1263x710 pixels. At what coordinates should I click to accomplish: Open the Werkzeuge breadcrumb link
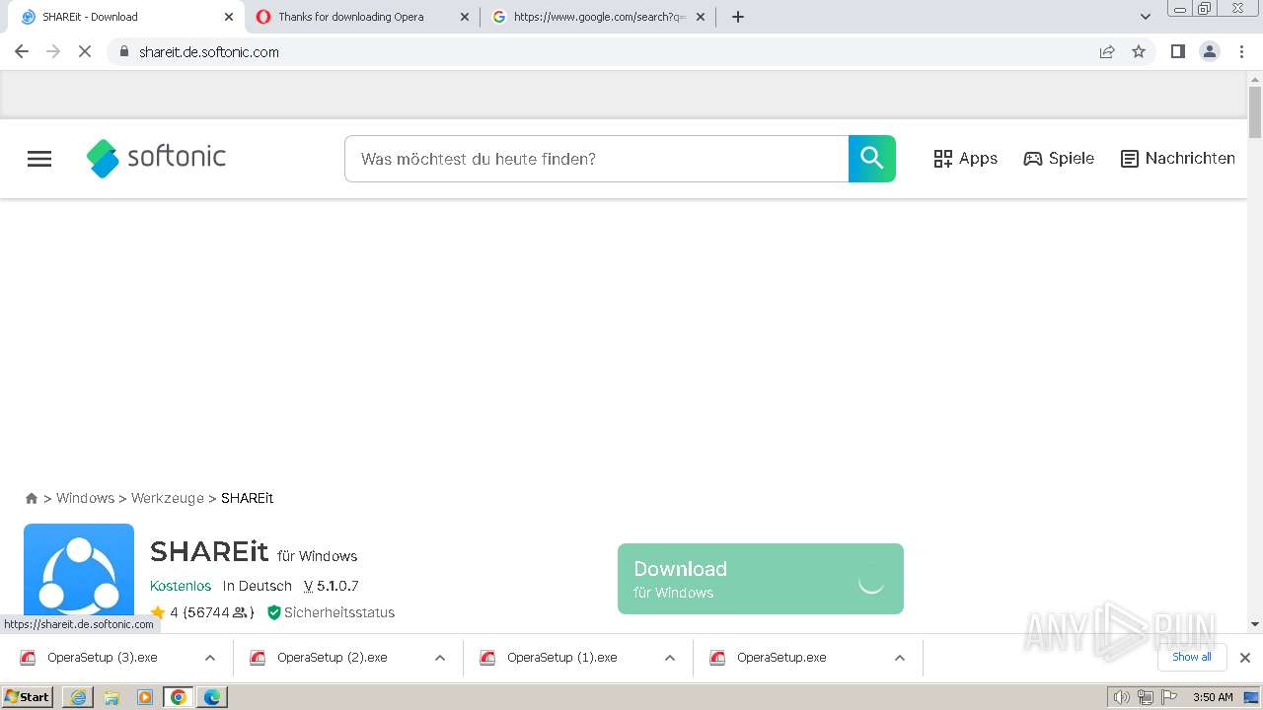click(168, 499)
